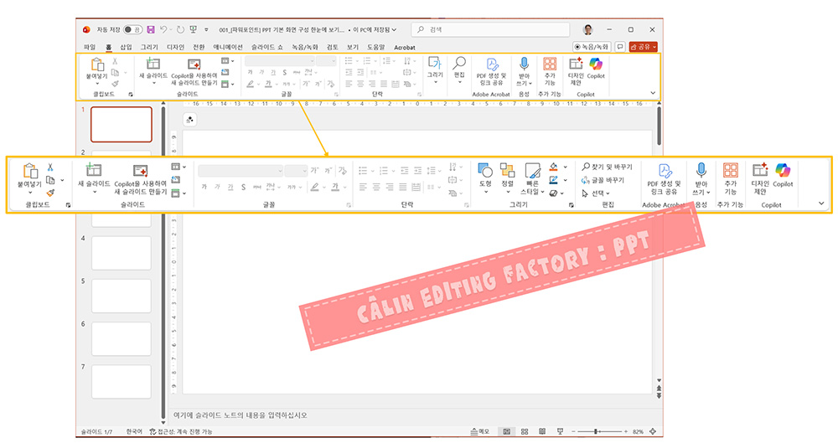Viewport: 838px width, 443px height.
Task: Click the Cut scissors icon in enlarged ribbon
Action: [x=50, y=167]
